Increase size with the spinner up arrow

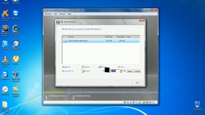point(121,70)
